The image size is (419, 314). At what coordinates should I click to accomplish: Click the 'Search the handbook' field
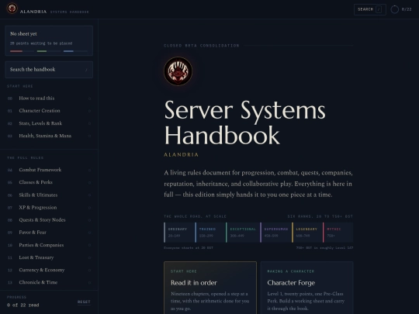click(x=49, y=70)
